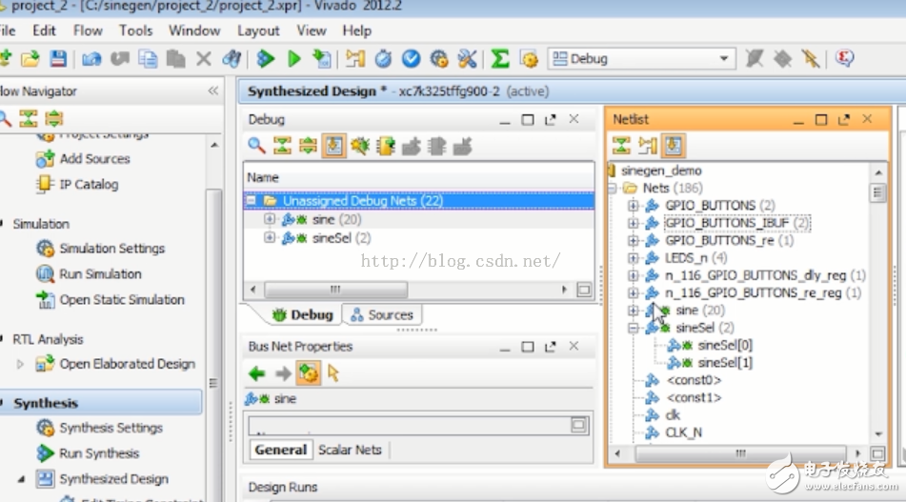The image size is (906, 502).
Task: Click the Save Project toolbar icon
Action: 57,59
